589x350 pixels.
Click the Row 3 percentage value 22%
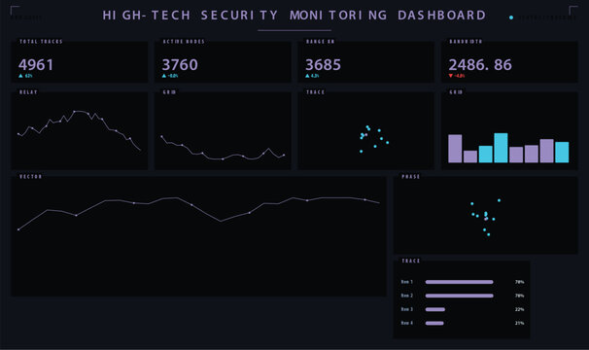pos(520,309)
